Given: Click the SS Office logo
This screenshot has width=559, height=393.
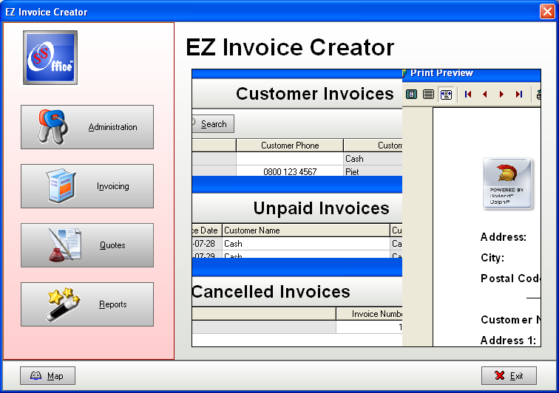Looking at the screenshot, I should (50, 58).
